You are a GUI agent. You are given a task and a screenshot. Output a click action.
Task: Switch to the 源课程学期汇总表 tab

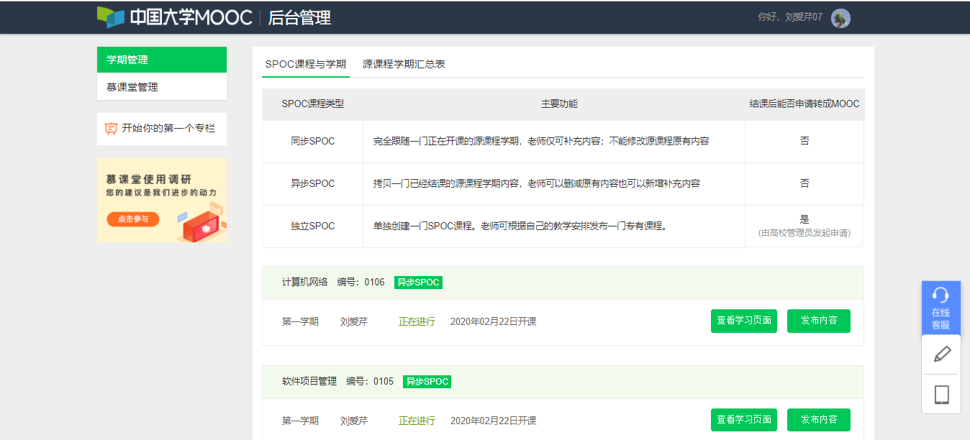tap(404, 64)
